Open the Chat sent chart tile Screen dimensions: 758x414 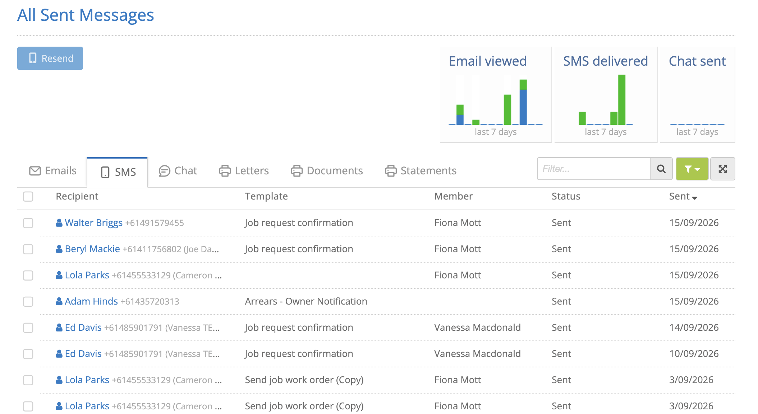point(697,95)
